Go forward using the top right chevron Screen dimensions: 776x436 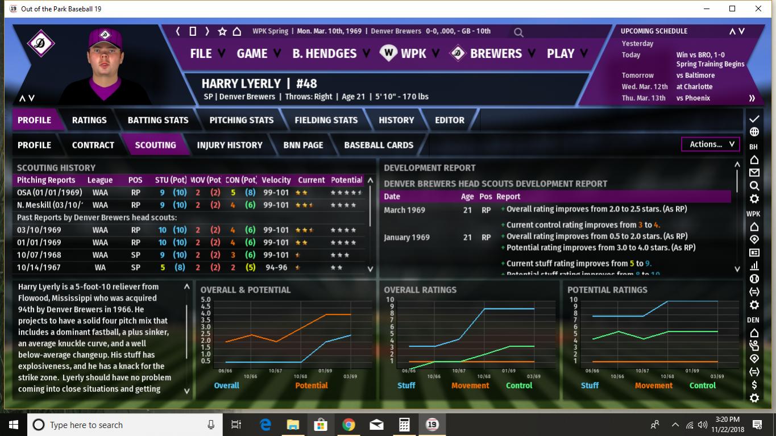pyautogui.click(x=208, y=31)
